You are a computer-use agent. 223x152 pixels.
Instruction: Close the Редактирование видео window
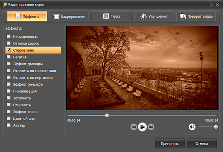pos(217,4)
